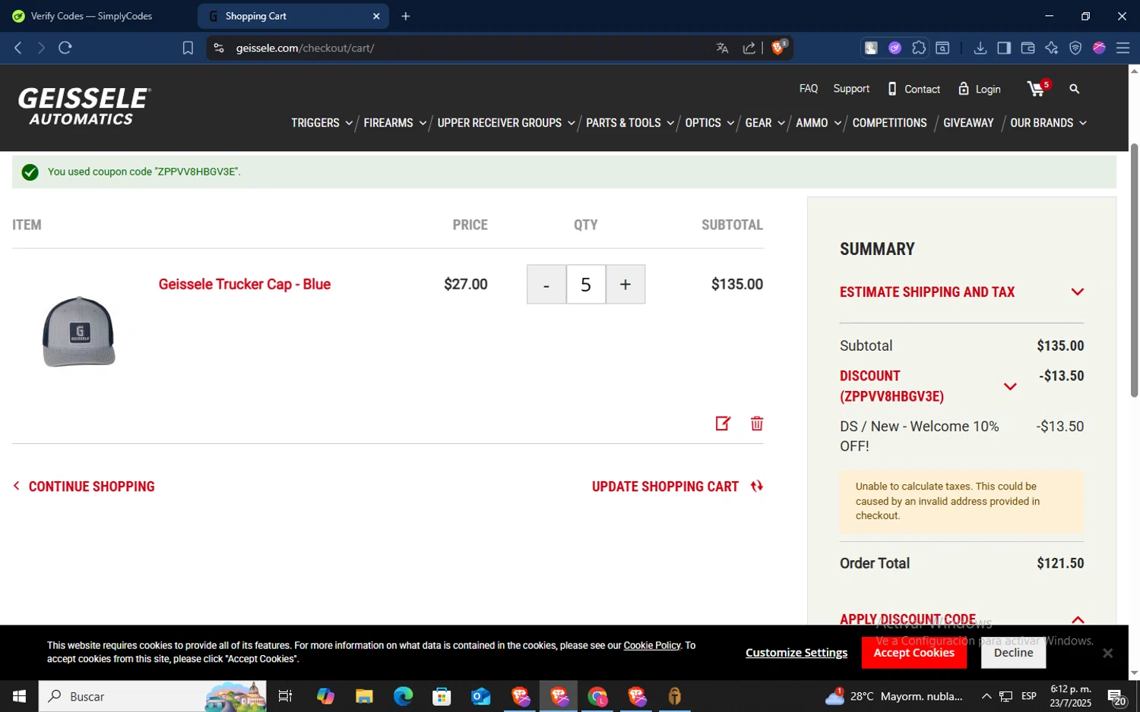Collapse the Apply Discount Code section
The height and width of the screenshot is (712, 1140).
coord(961,619)
